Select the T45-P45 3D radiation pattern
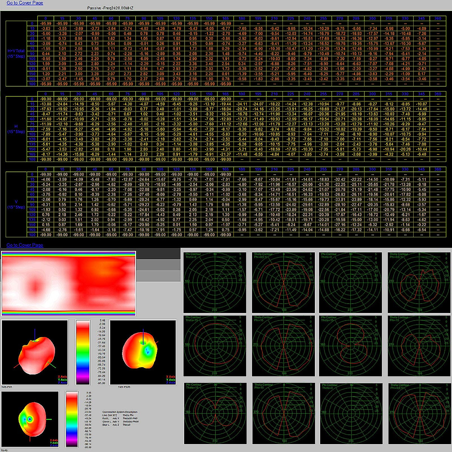Screen dimensions: 452x452 [x=35, y=352]
